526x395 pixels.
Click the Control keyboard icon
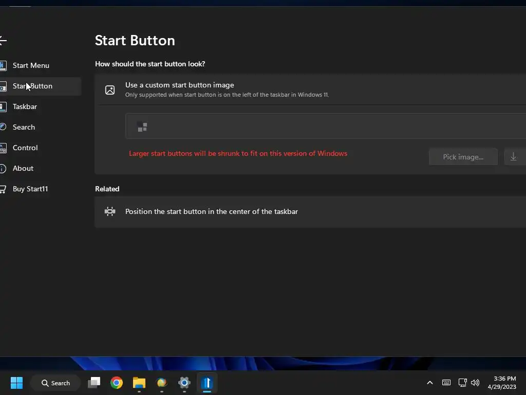click(3, 148)
